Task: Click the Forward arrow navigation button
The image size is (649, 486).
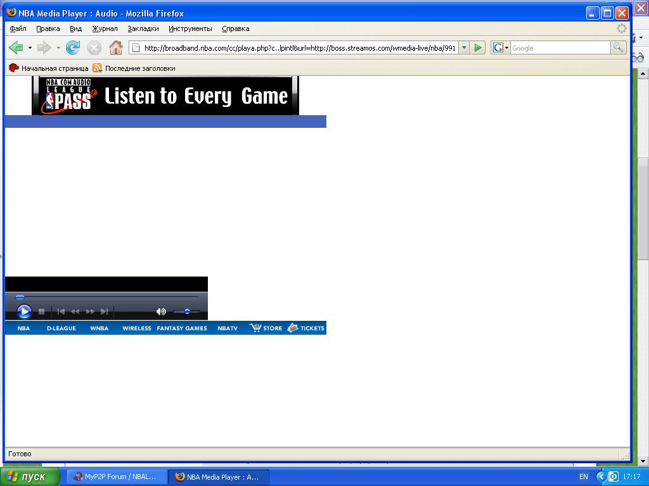Action: 44,47
